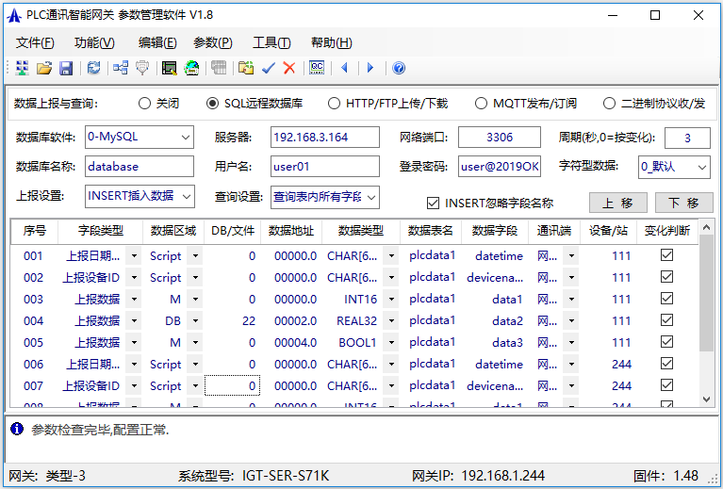Click the blue help question mark icon
The width and height of the screenshot is (723, 489).
(399, 68)
